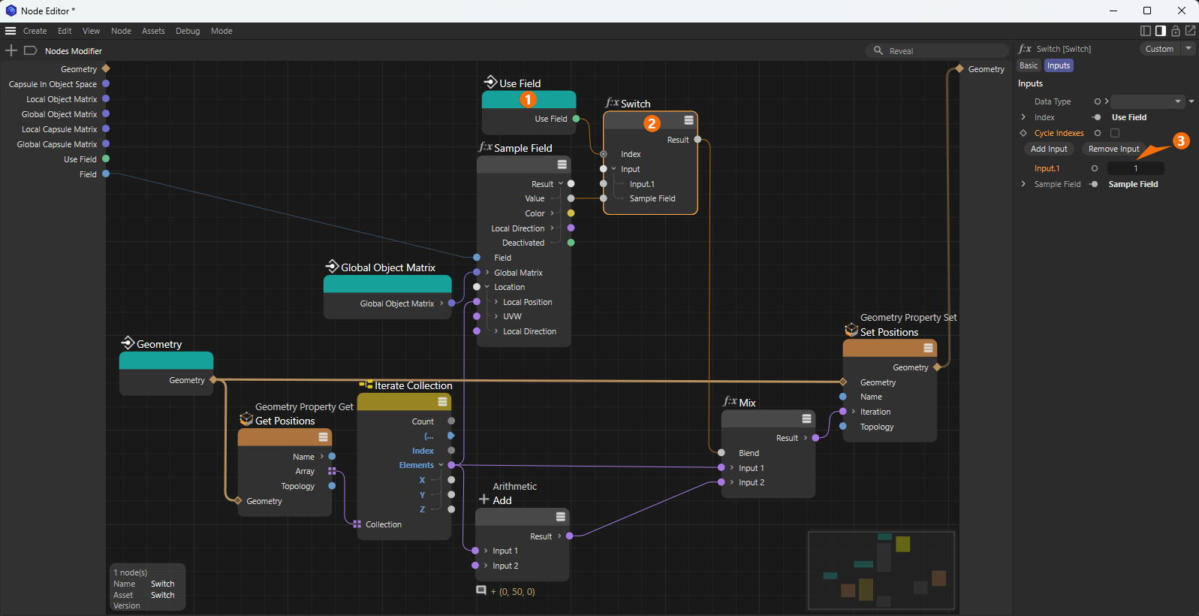1199x616 pixels.
Task: Click the Input.1 port circle toggle
Action: (1095, 168)
